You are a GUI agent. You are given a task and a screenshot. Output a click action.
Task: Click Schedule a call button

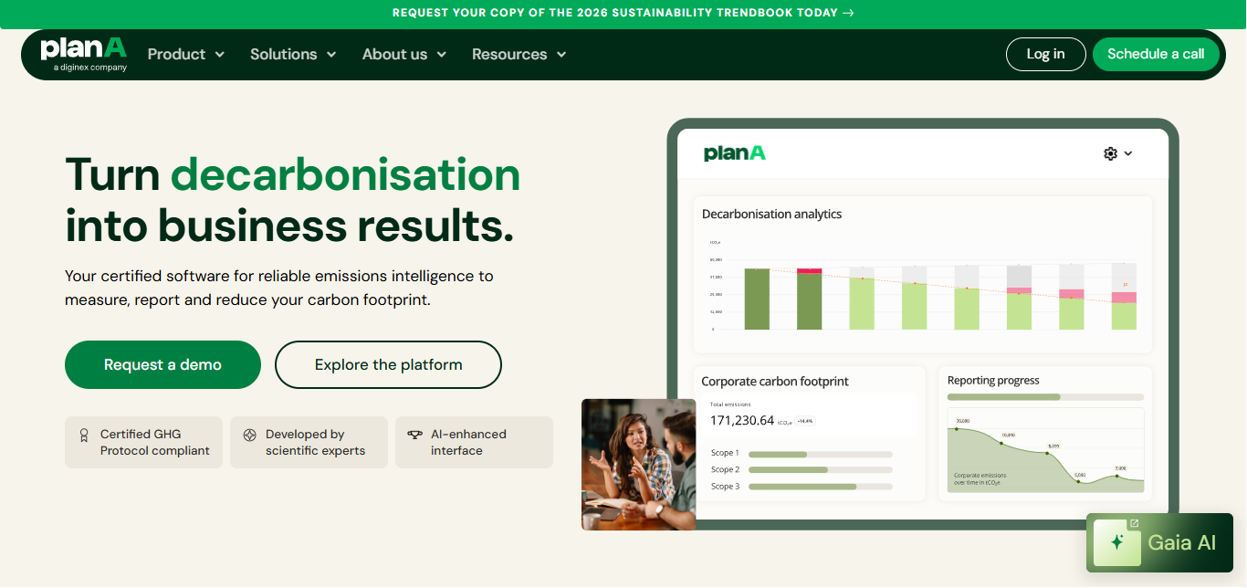tap(1156, 54)
